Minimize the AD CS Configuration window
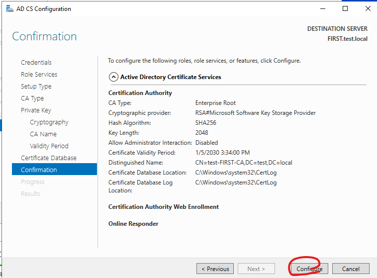Image resolution: width=377 pixels, height=278 pixels. (x=323, y=8)
